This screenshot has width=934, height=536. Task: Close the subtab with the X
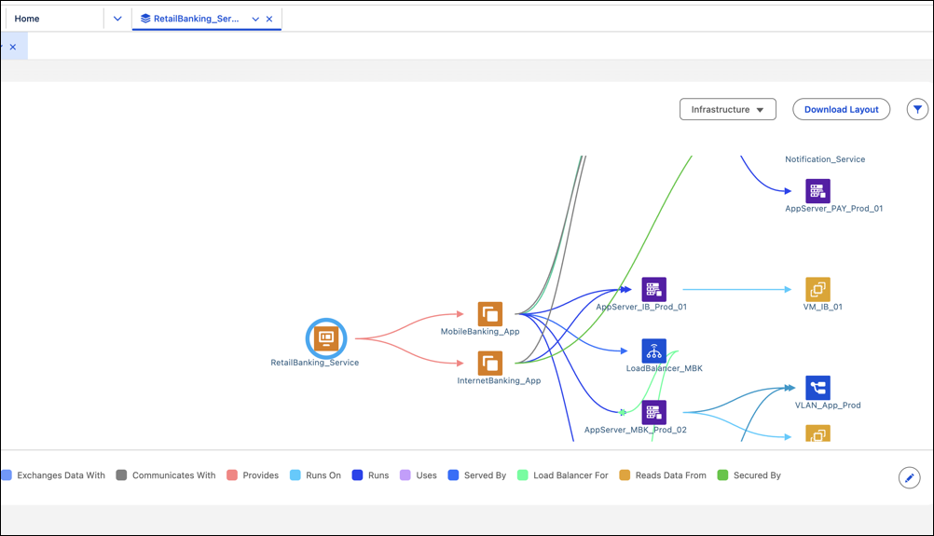tap(12, 47)
